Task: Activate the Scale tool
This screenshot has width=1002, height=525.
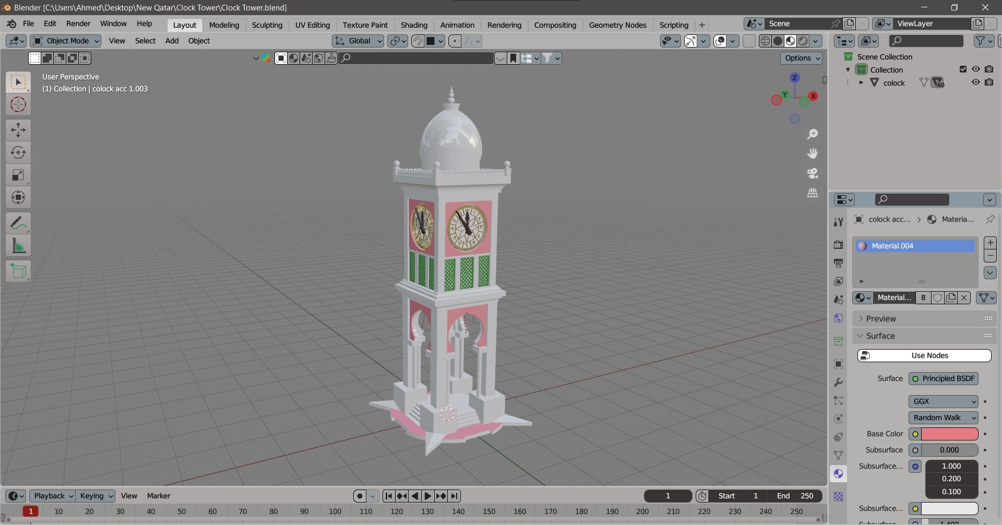Action: (x=18, y=175)
